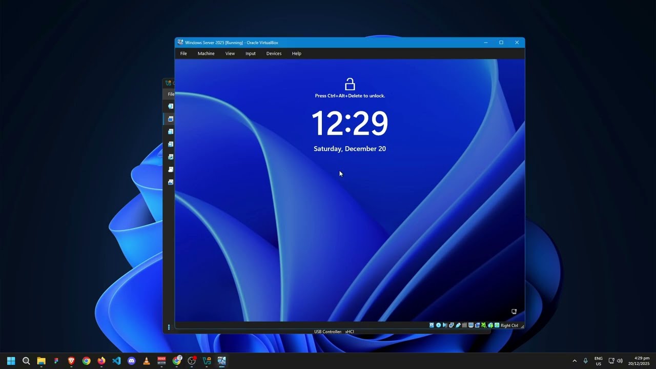
Task: Close the Windows Server 2025 VM window
Action: (x=517, y=43)
